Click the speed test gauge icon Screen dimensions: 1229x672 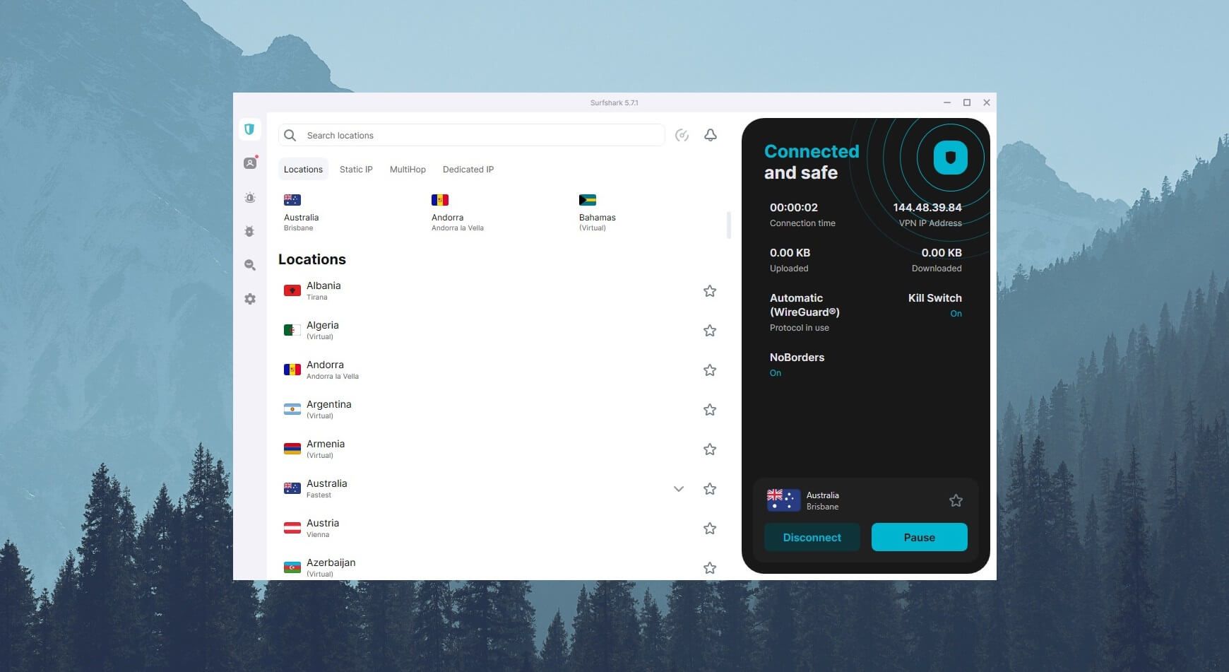[x=682, y=135]
